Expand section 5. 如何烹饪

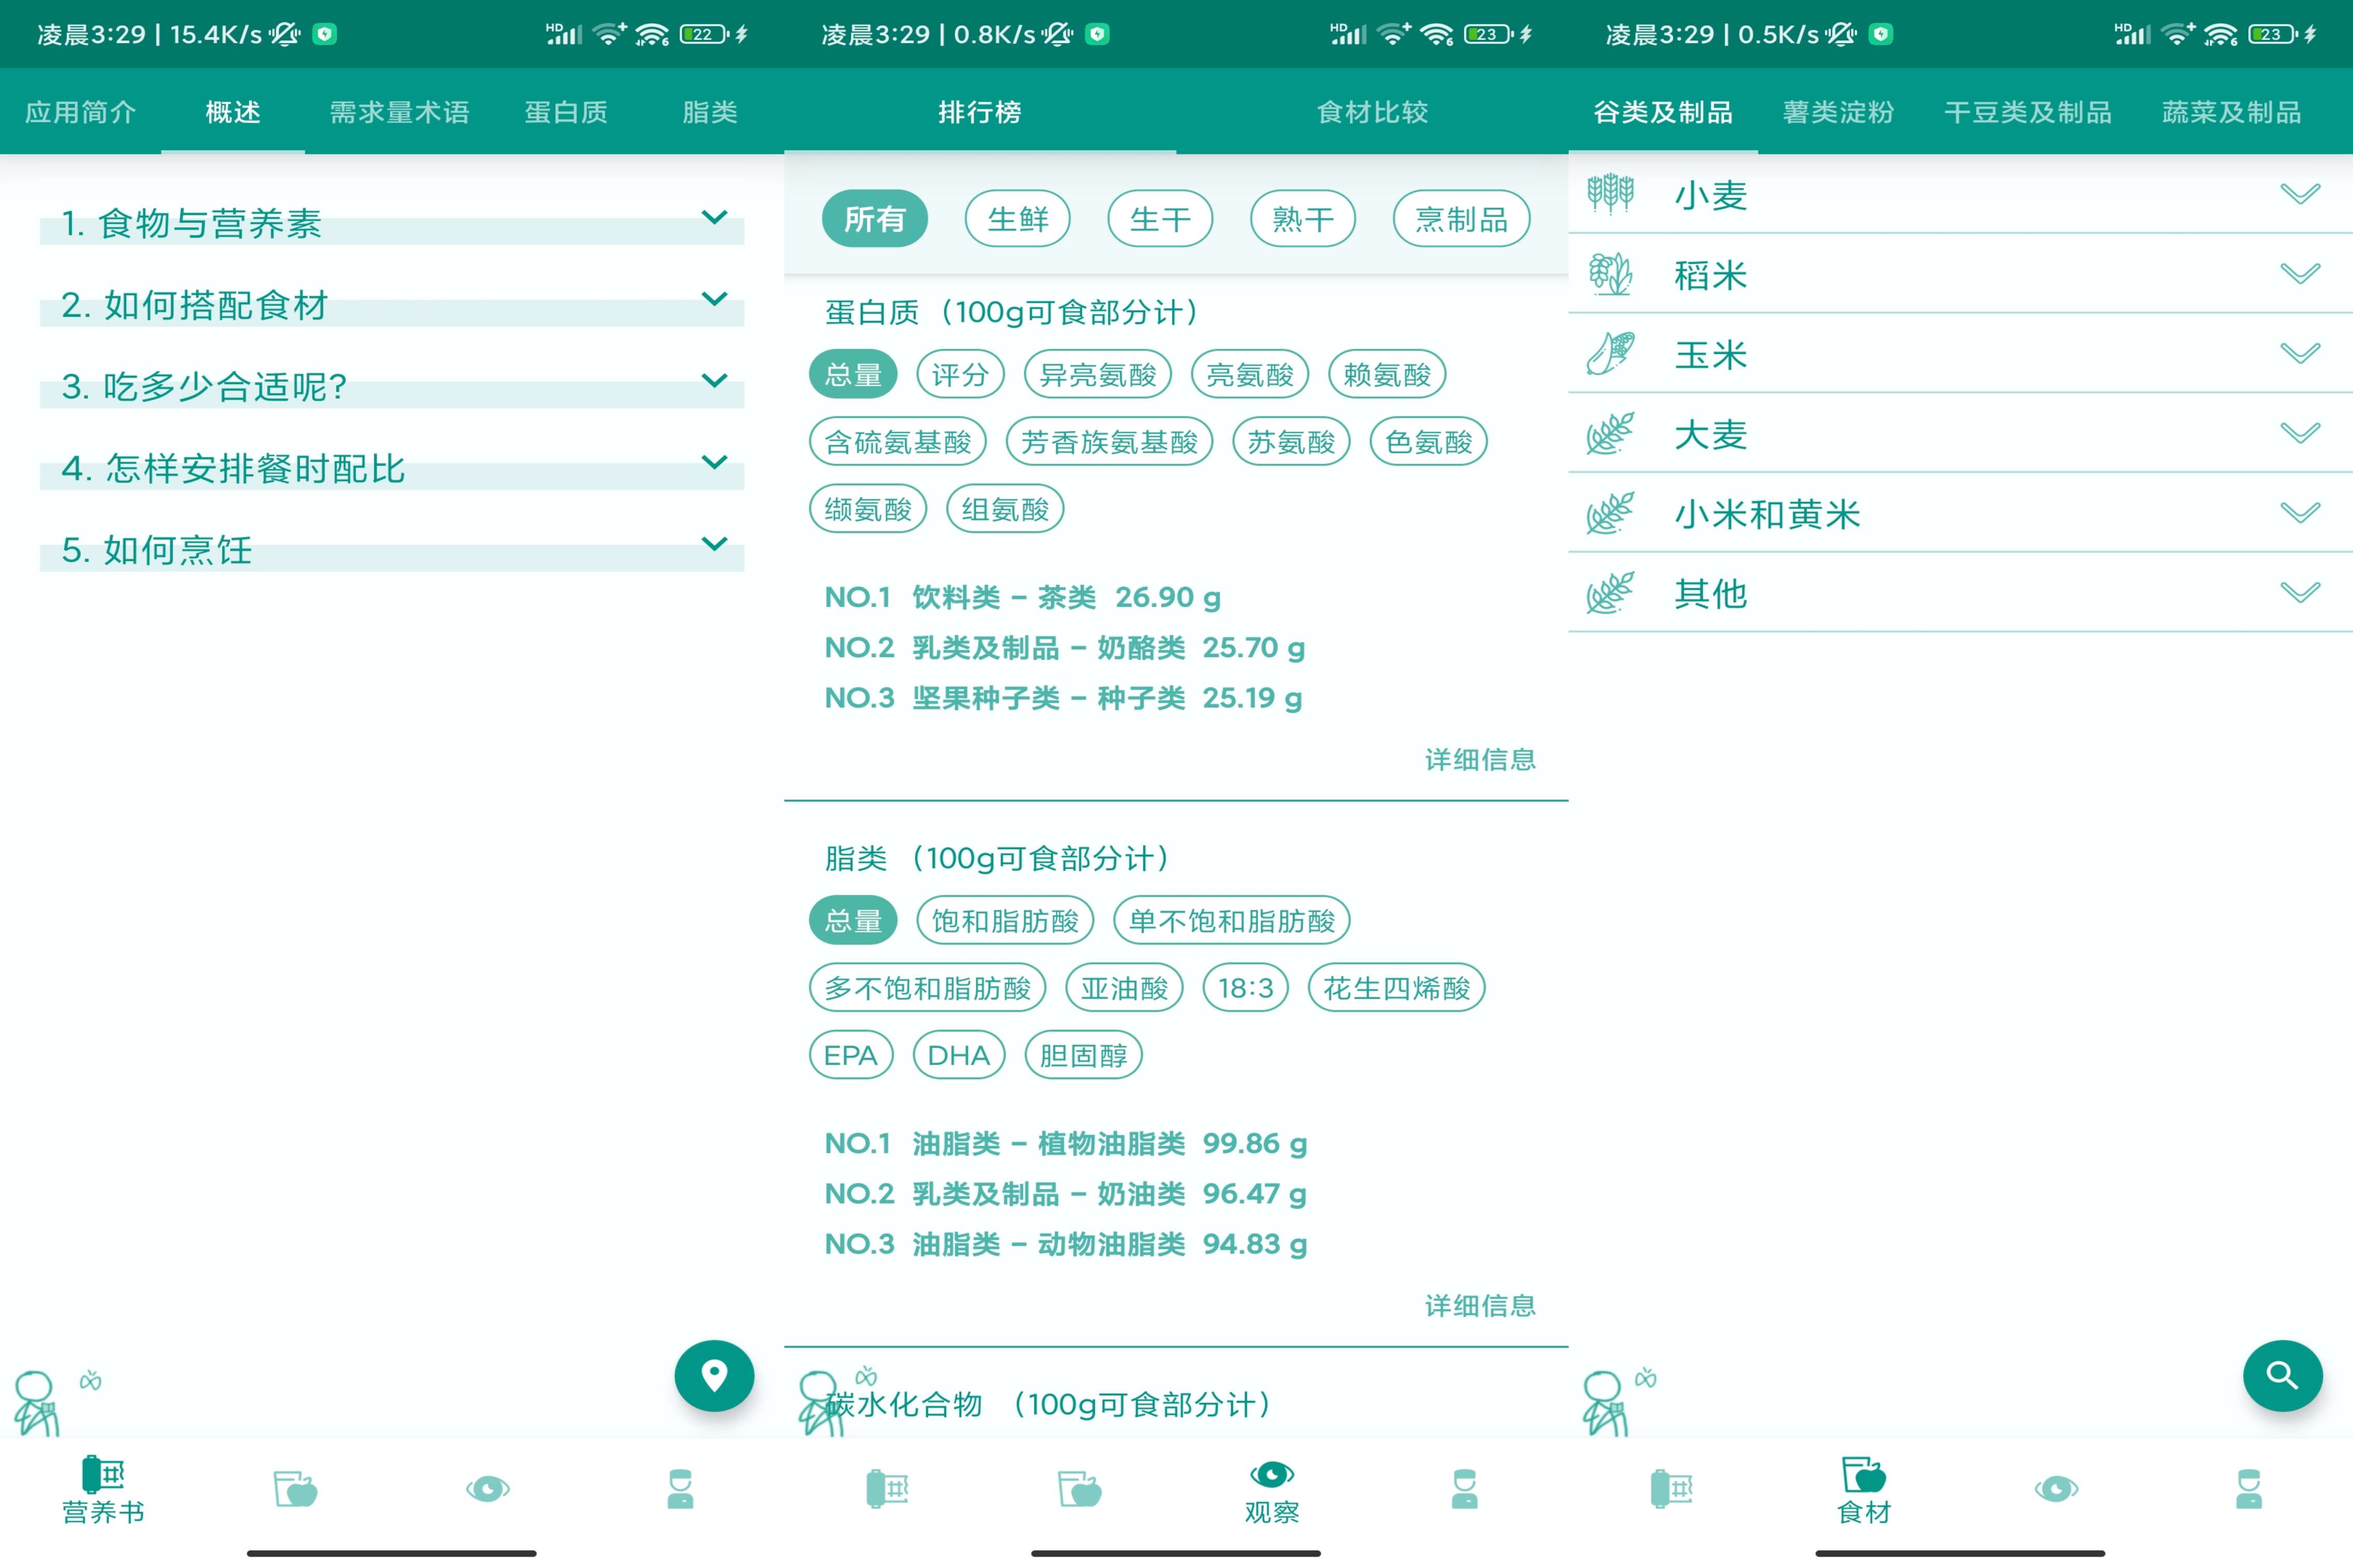[x=392, y=549]
